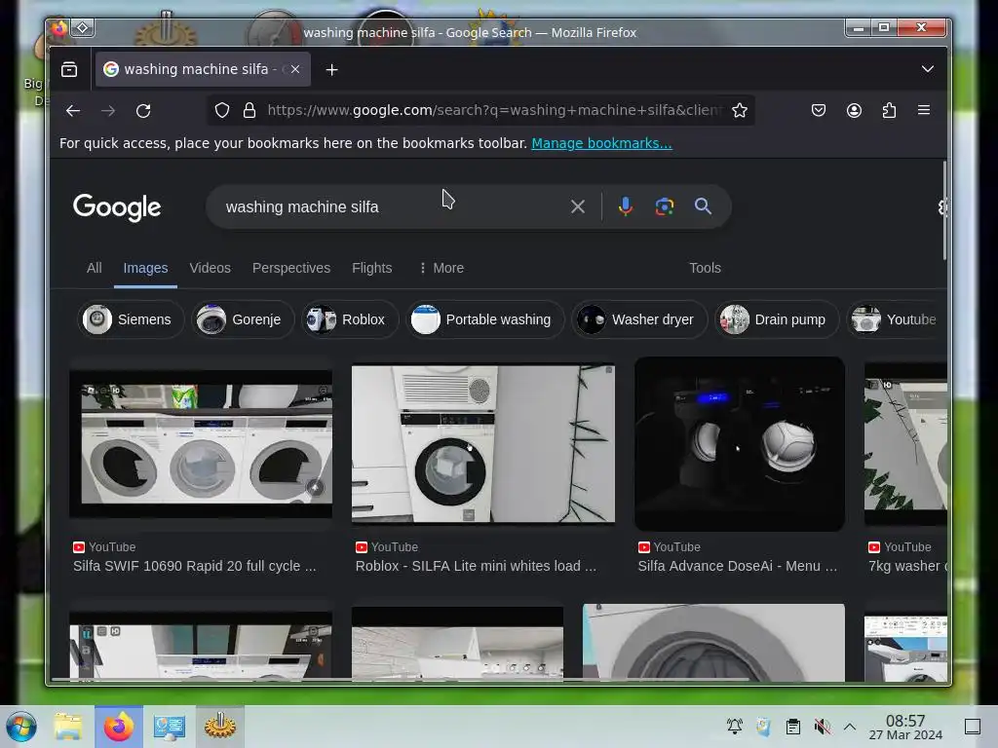
Task: Open Silfa SWIF 10690 Rapid 20 title link
Action: click(x=195, y=566)
